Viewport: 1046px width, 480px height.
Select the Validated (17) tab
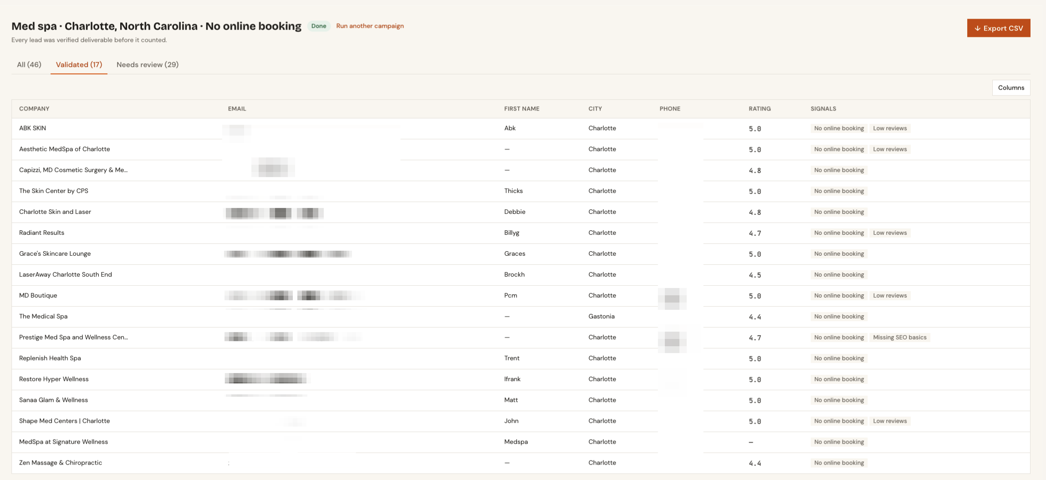(x=79, y=65)
